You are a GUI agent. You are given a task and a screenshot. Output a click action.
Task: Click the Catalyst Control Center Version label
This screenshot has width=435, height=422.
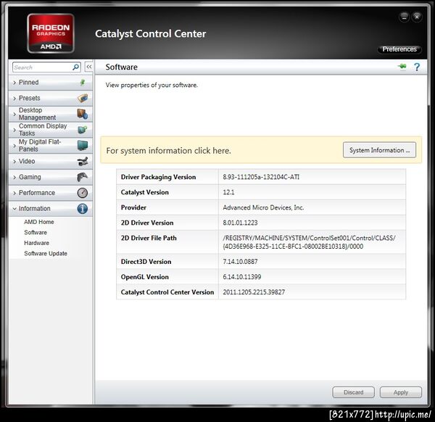(x=167, y=292)
